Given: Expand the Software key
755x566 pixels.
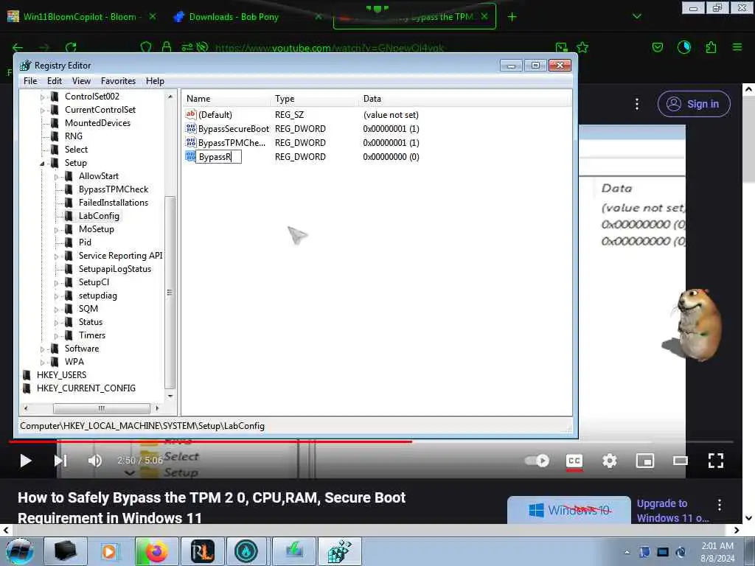Looking at the screenshot, I should [x=42, y=349].
